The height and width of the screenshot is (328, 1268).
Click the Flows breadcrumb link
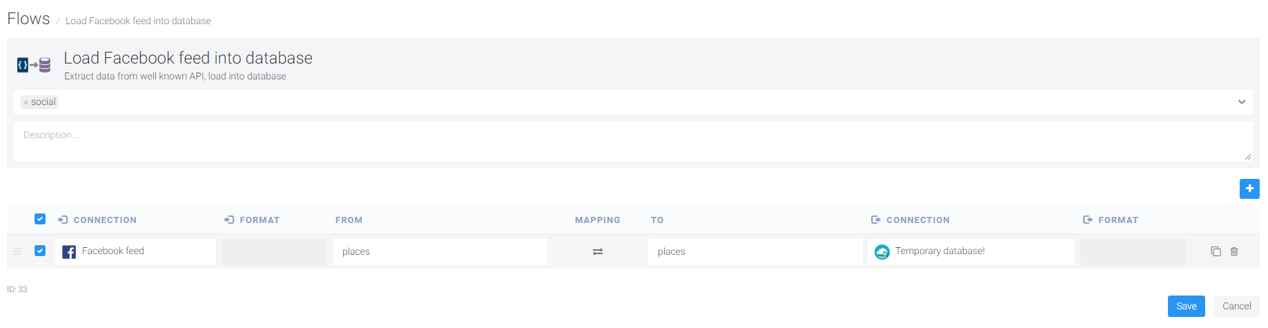28,19
